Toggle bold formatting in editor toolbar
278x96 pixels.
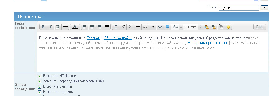pos(43,27)
